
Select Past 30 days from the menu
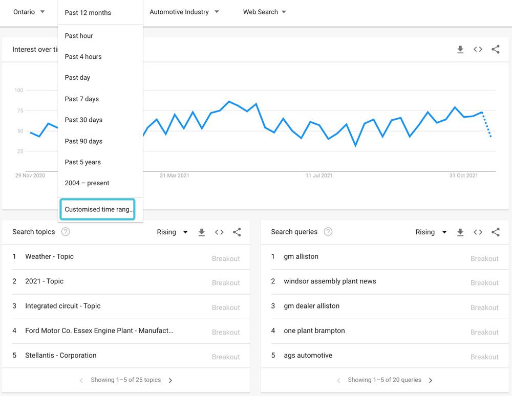[x=83, y=120]
